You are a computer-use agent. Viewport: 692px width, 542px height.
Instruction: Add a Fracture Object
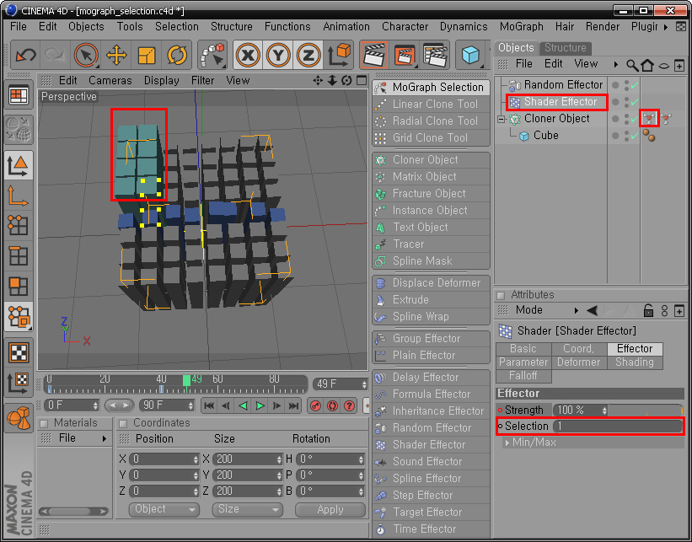(x=432, y=193)
